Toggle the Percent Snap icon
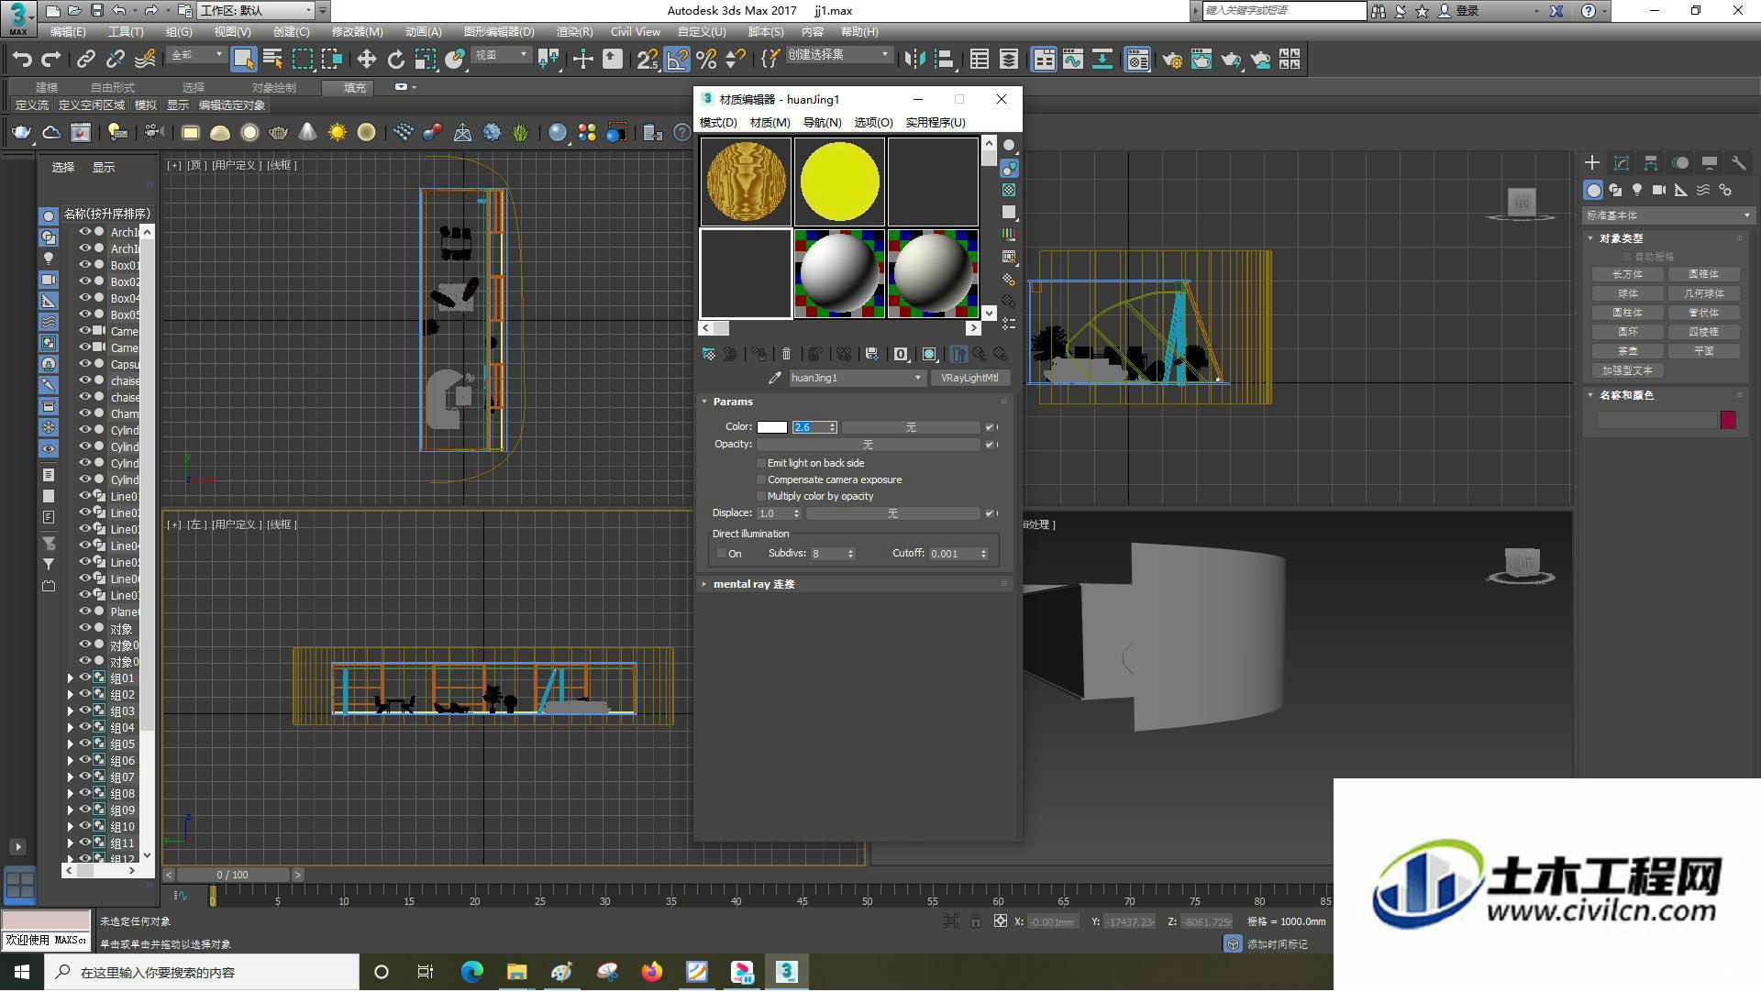The height and width of the screenshot is (992, 1761). [706, 60]
